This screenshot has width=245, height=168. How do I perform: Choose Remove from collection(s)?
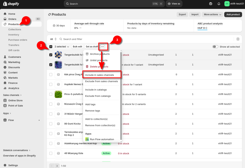coord(102,125)
